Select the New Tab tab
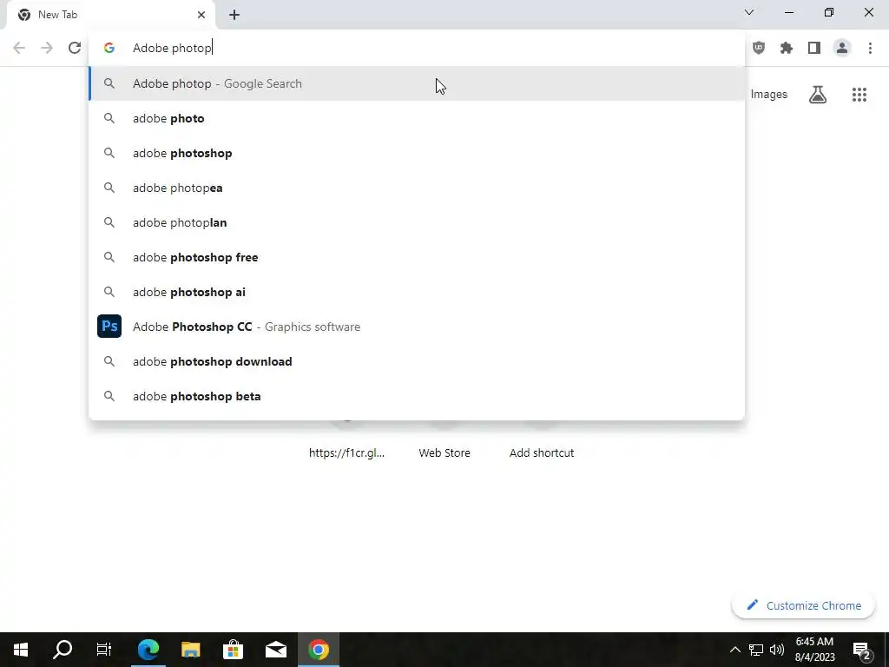889x667 pixels. pos(111,15)
